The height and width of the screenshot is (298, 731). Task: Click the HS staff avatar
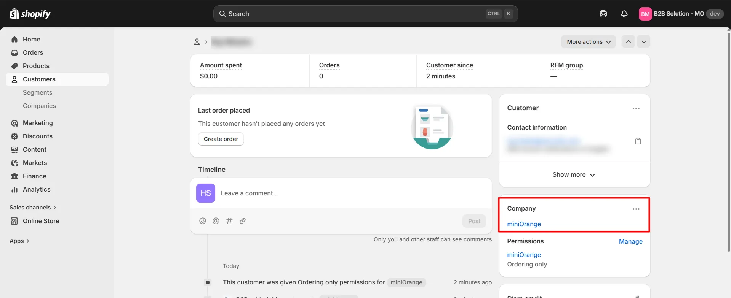(x=206, y=193)
